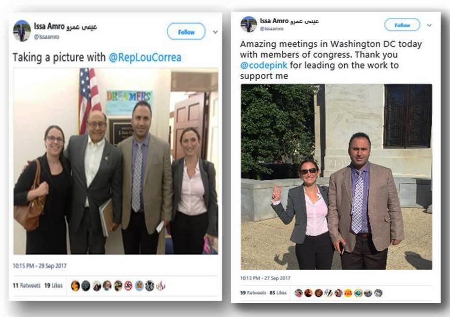Viewport: 450px width, 317px height.
Task: Open the 29 Sep 2017 timestamp
Action: click(40, 266)
